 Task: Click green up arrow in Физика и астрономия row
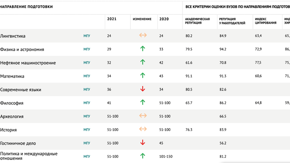point(143,49)
